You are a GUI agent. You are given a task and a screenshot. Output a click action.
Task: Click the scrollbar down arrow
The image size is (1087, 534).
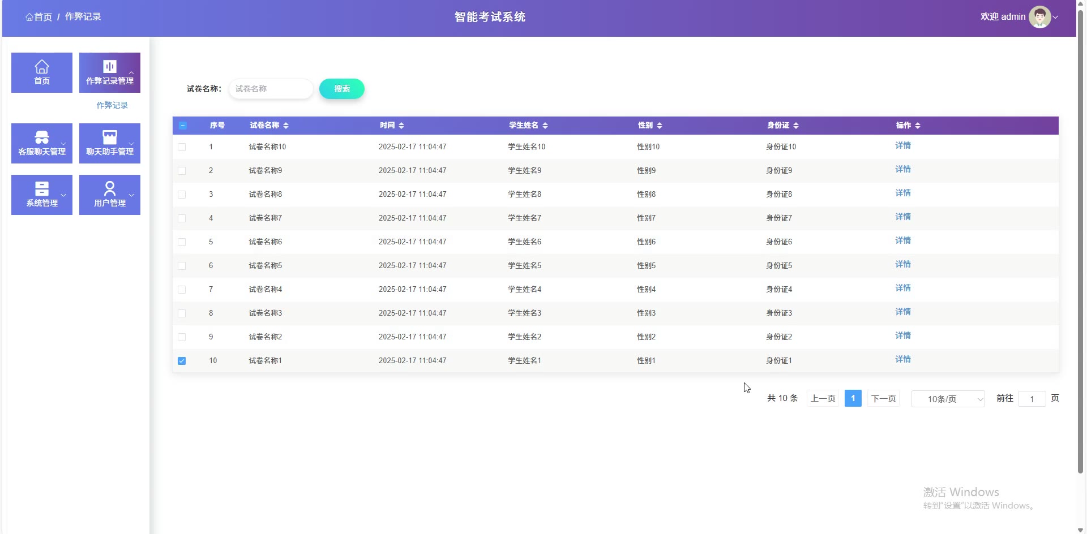tap(1080, 530)
